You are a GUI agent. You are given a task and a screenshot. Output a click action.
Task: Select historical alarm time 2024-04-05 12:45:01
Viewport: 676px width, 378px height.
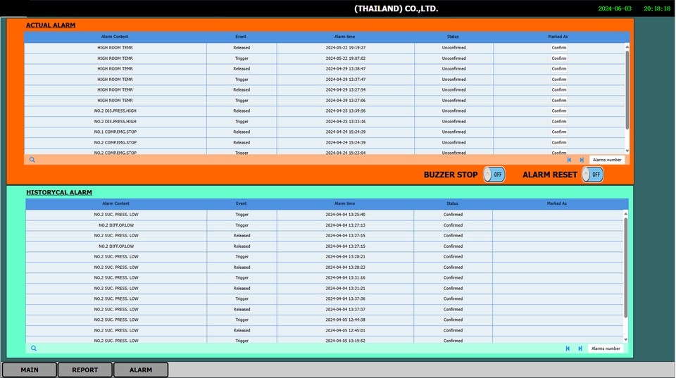[x=345, y=331]
